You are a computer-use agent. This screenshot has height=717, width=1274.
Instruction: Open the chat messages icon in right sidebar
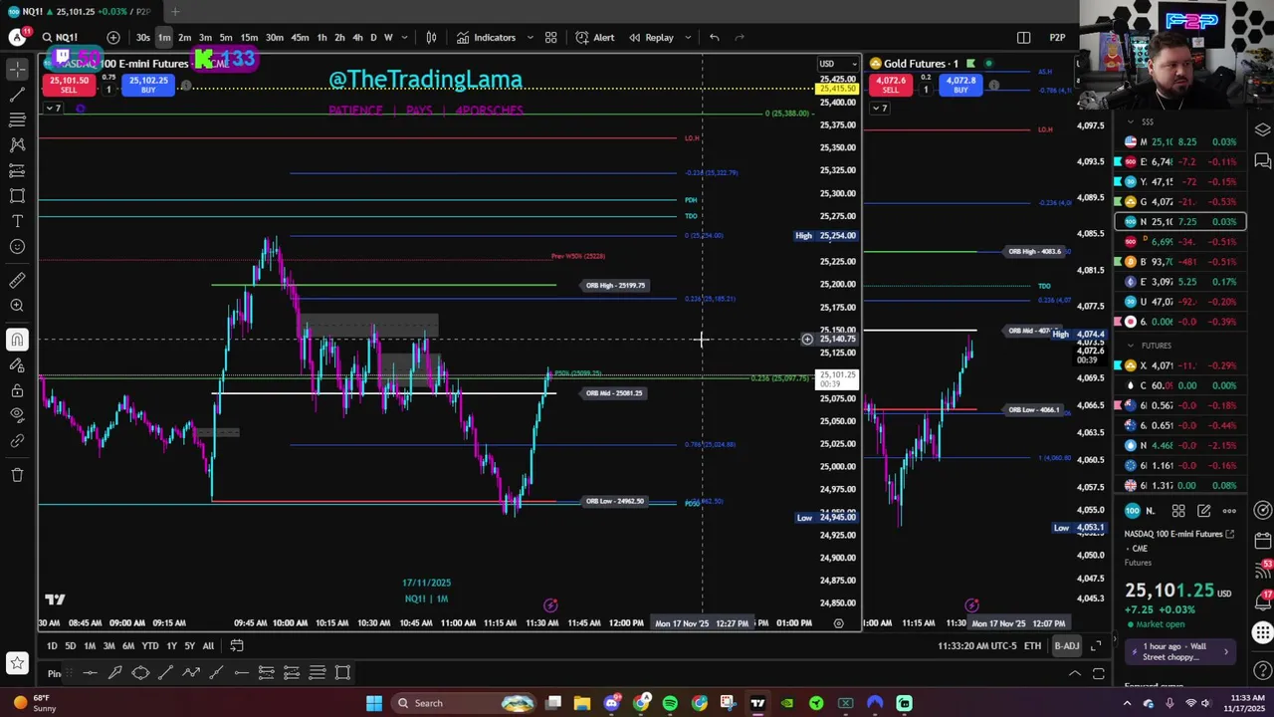pos(1262,161)
